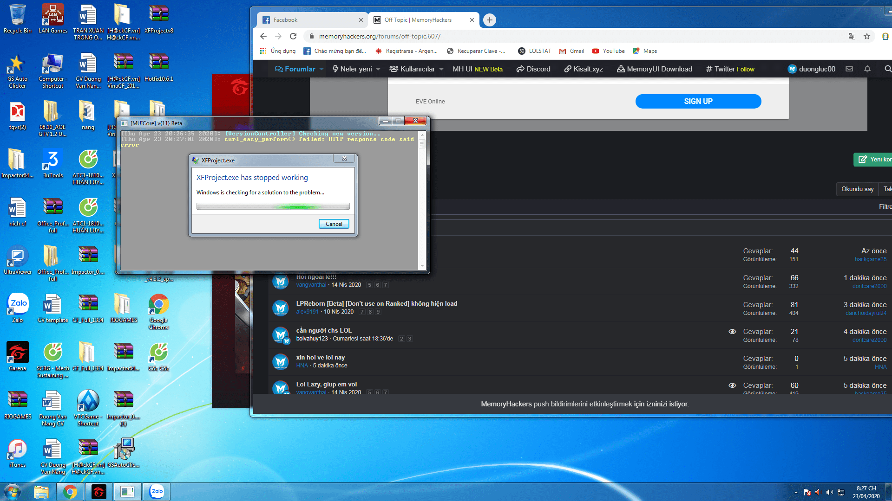Open the Recycle Bin desktop icon

[17, 19]
